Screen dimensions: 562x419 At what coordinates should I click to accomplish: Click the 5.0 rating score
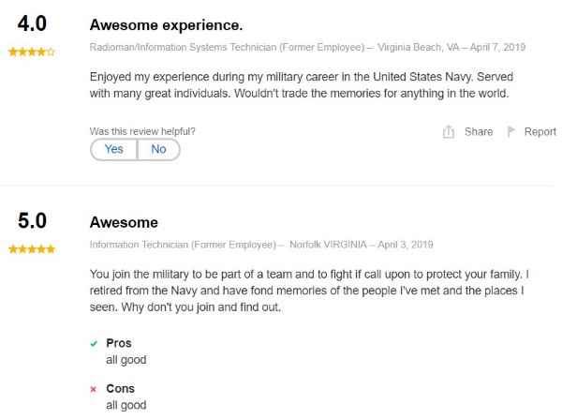[32, 221]
